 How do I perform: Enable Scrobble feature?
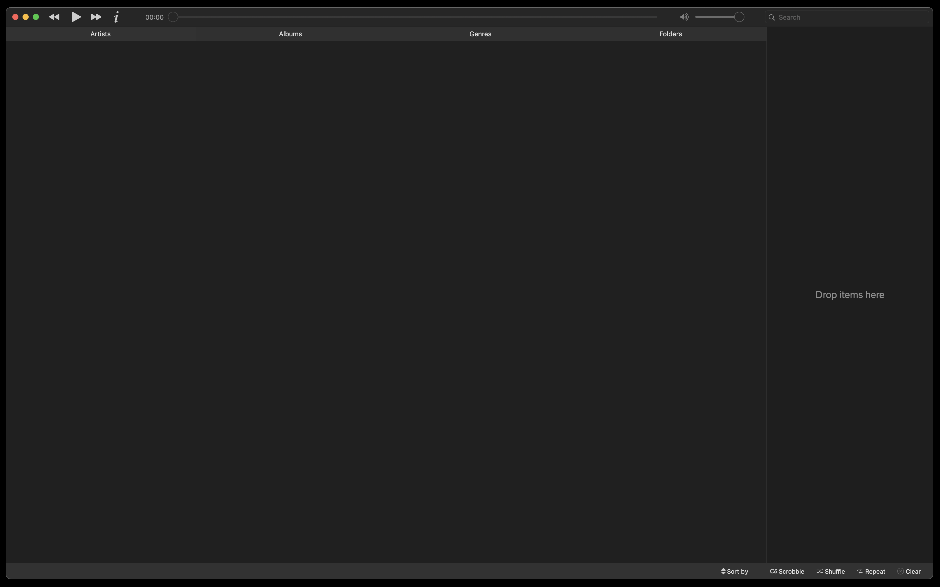point(786,571)
